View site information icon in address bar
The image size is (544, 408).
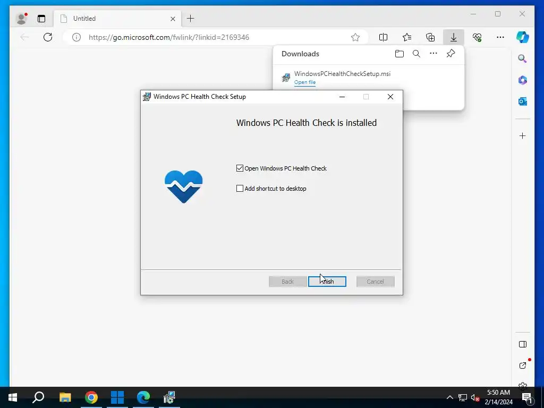coord(76,37)
